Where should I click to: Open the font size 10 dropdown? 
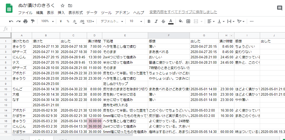click(x=136, y=21)
